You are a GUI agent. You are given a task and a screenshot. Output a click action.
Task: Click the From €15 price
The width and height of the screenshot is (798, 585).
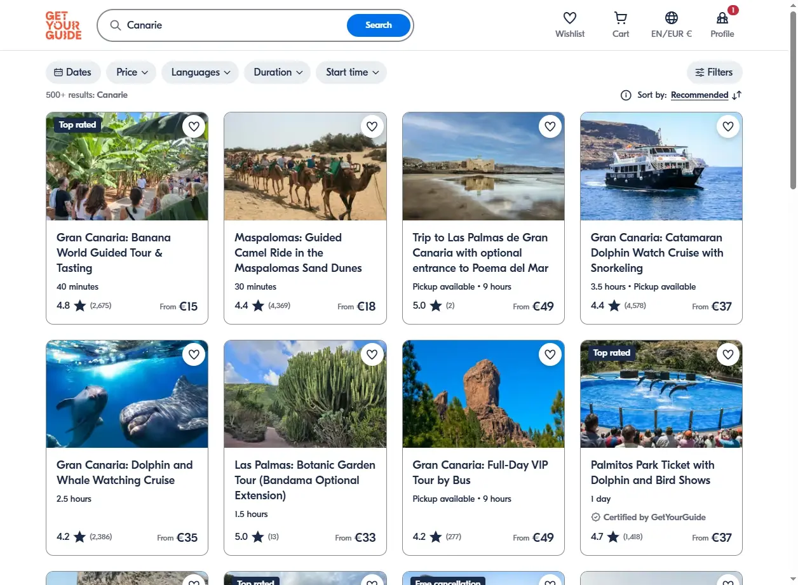[179, 306]
